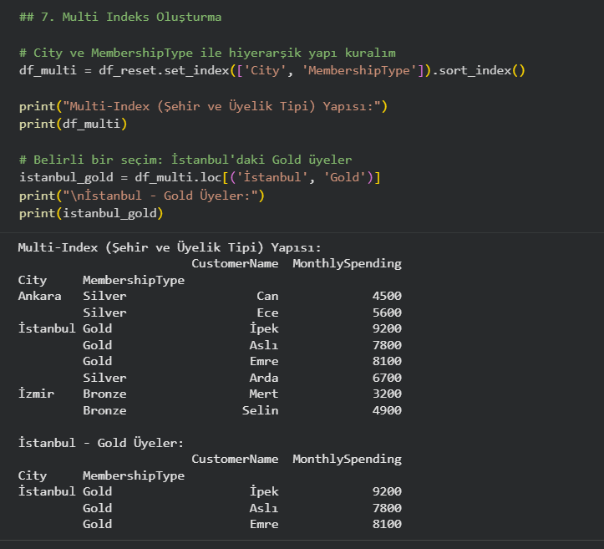Click the print line with 'Multi-Index' string
The height and width of the screenshot is (549, 604).
coord(203,106)
